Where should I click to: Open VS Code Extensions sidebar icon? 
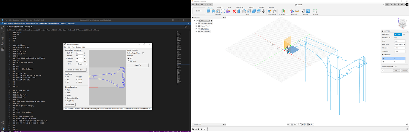pos(3,49)
